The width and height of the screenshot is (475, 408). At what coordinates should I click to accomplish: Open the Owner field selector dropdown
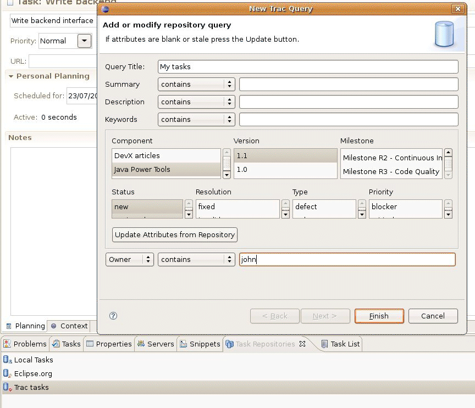130,259
